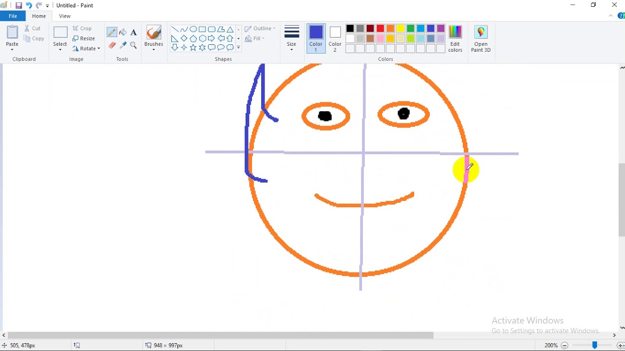Open the shape Outline dropdown
Viewport: 625px width, 351px height.
pyautogui.click(x=260, y=29)
